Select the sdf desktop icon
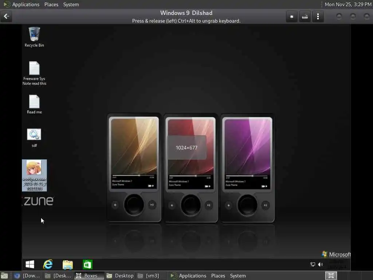The image size is (373, 280). tap(34, 137)
